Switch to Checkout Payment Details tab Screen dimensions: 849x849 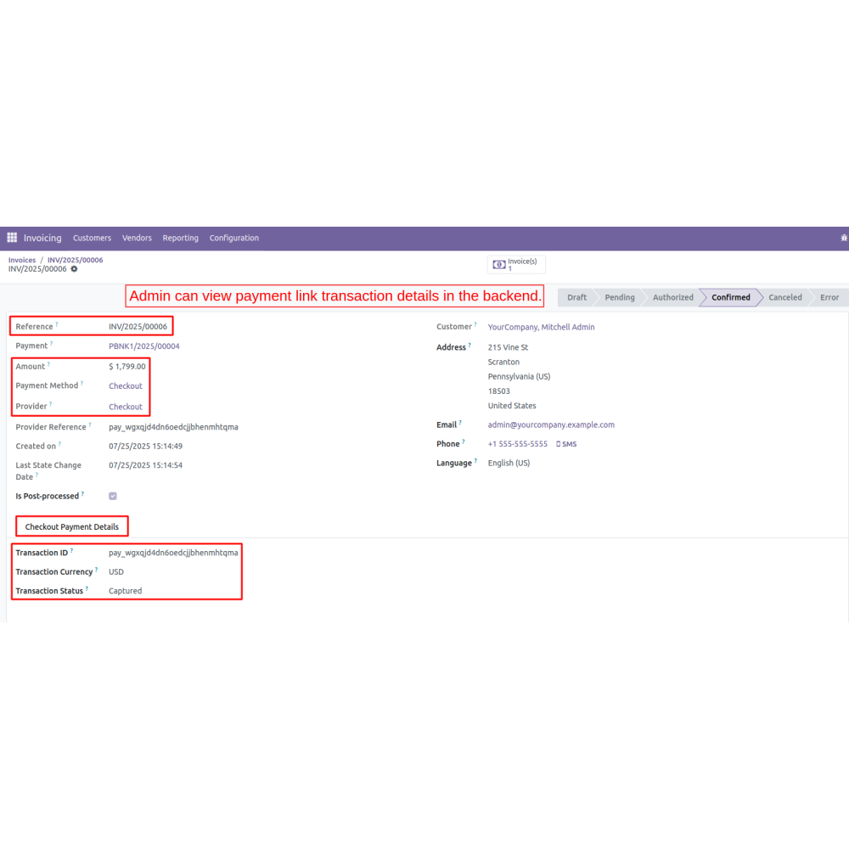[x=72, y=526]
